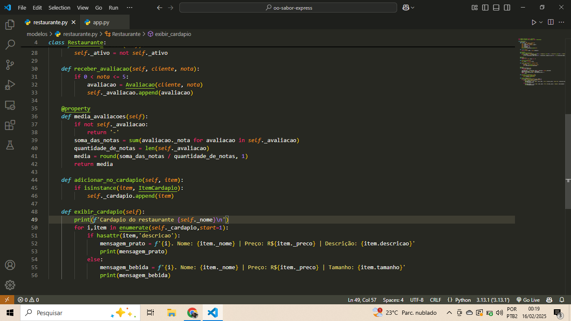The height and width of the screenshot is (321, 571).
Task: Open the Run and Debug view
Action: tap(10, 85)
